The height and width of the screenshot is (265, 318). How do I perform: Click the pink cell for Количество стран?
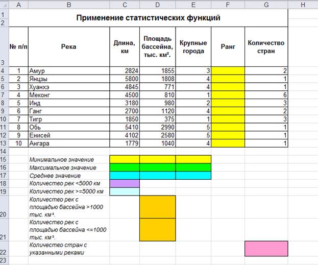click(x=266, y=249)
